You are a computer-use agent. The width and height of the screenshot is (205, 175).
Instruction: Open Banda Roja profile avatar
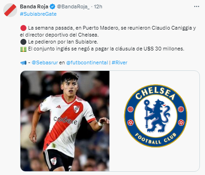10,10
